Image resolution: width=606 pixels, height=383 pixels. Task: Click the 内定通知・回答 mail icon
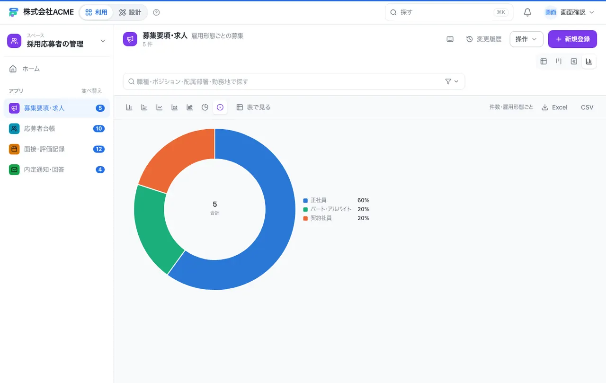[x=14, y=169]
